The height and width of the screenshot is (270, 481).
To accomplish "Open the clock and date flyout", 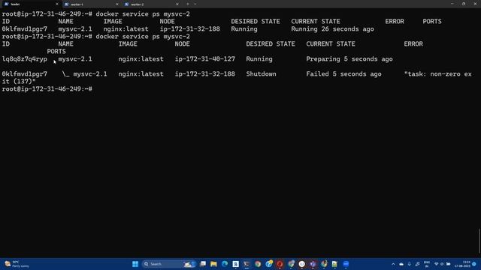I will coord(463,264).
